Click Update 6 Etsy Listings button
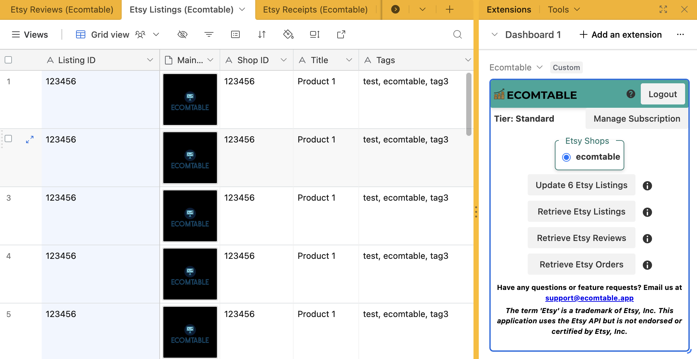The image size is (697, 359). tap(581, 185)
